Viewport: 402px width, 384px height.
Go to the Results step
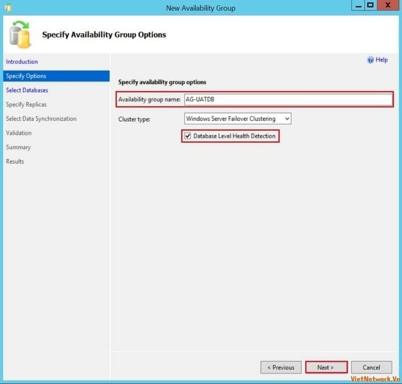(15, 161)
